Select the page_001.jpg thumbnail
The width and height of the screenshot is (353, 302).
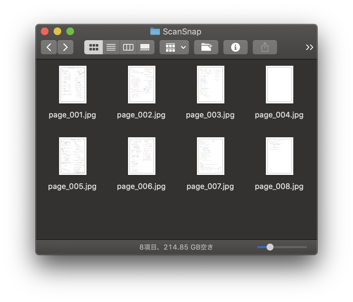pos(72,84)
